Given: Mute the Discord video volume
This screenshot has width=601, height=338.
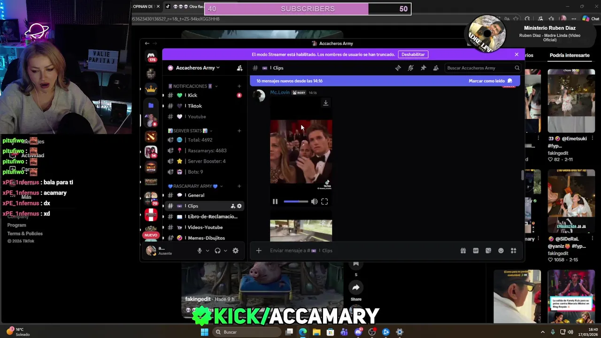Looking at the screenshot, I should 314,202.
